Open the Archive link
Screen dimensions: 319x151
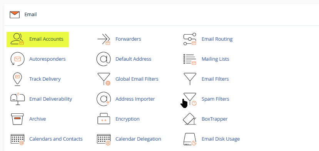37,119
